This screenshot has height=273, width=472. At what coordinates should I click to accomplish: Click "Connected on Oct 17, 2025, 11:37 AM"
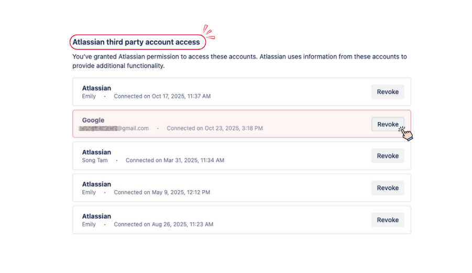pos(162,96)
